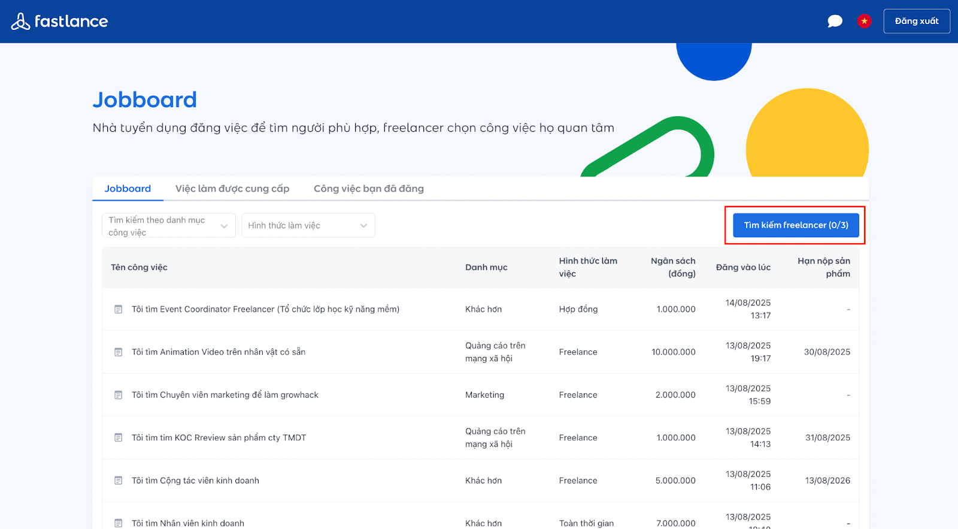Click document icon beside Nhân viên kinh doanh
Viewport: 958px width, 529px height.
pos(119,523)
